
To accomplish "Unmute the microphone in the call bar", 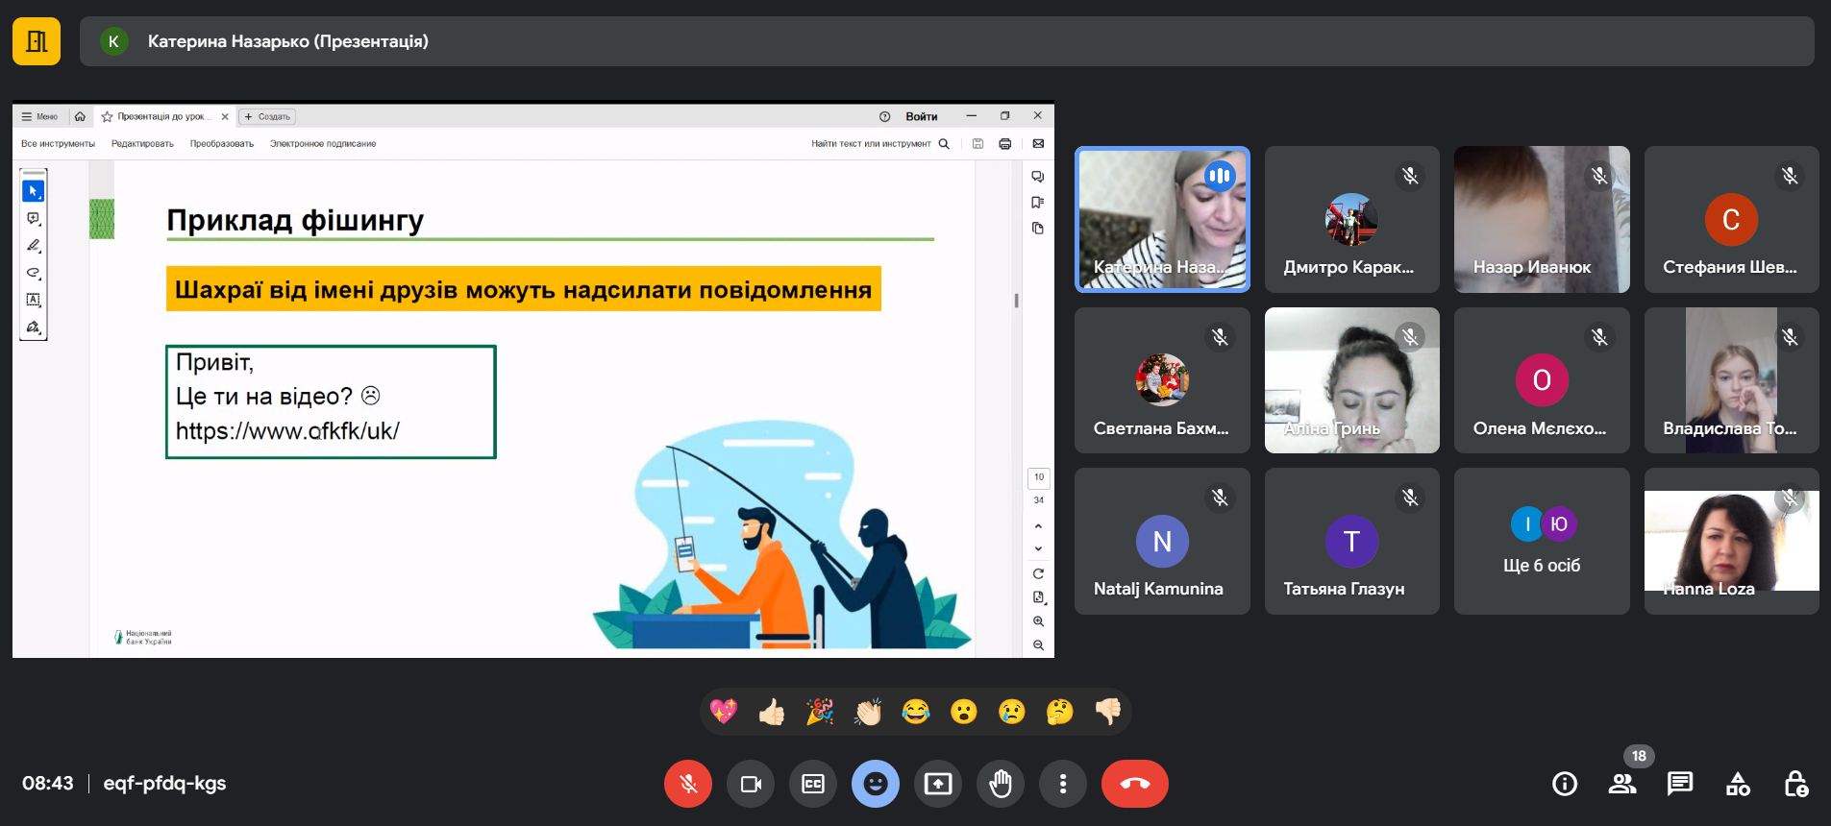I will (687, 784).
